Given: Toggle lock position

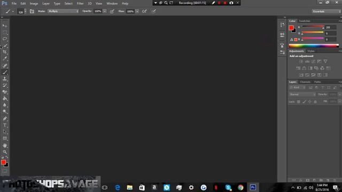Looking at the screenshot, I should pyautogui.click(x=309, y=102).
